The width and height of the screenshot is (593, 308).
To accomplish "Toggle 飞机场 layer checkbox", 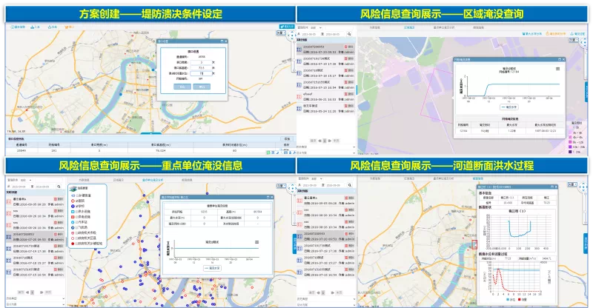I will (78, 227).
